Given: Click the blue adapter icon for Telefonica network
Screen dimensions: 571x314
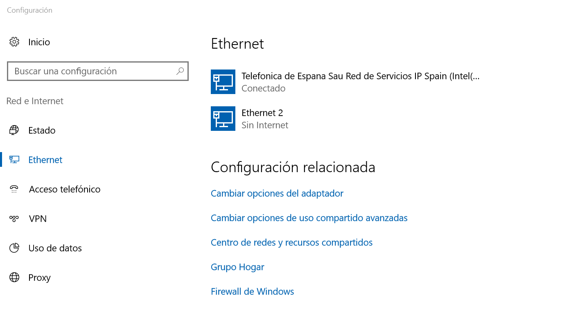Looking at the screenshot, I should [x=223, y=82].
